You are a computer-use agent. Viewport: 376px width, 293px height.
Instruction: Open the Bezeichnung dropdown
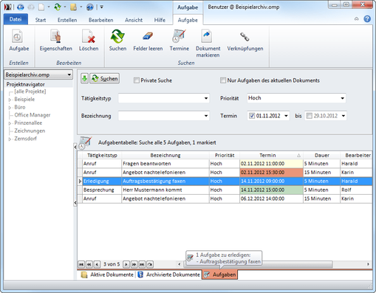point(206,116)
